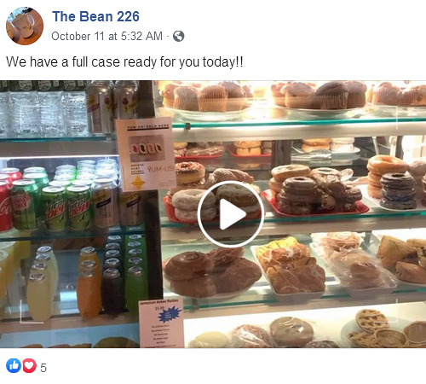This screenshot has height=384, width=426.
Task: Click the large cinnamon roll on the plate
Action: pos(187,265)
